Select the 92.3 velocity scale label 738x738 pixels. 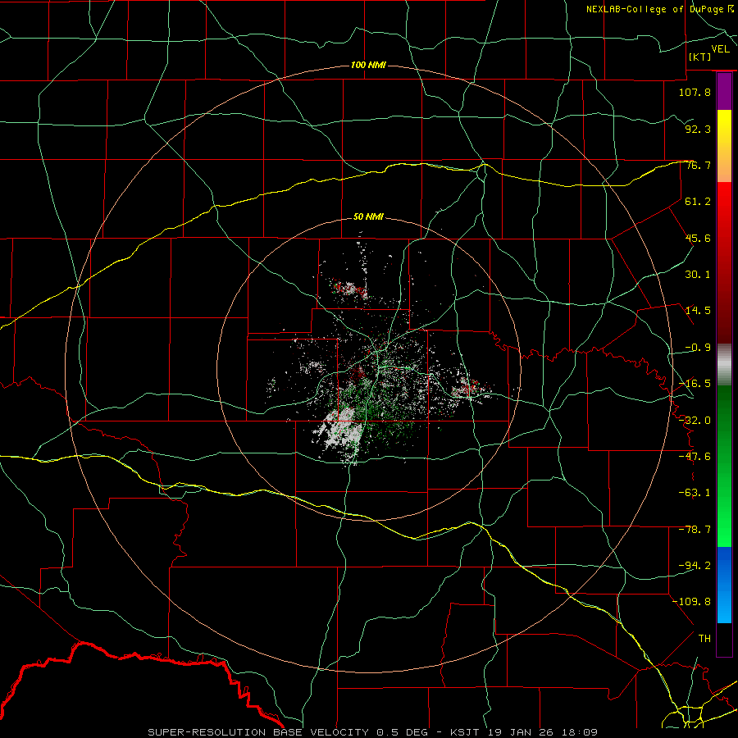[x=698, y=129]
